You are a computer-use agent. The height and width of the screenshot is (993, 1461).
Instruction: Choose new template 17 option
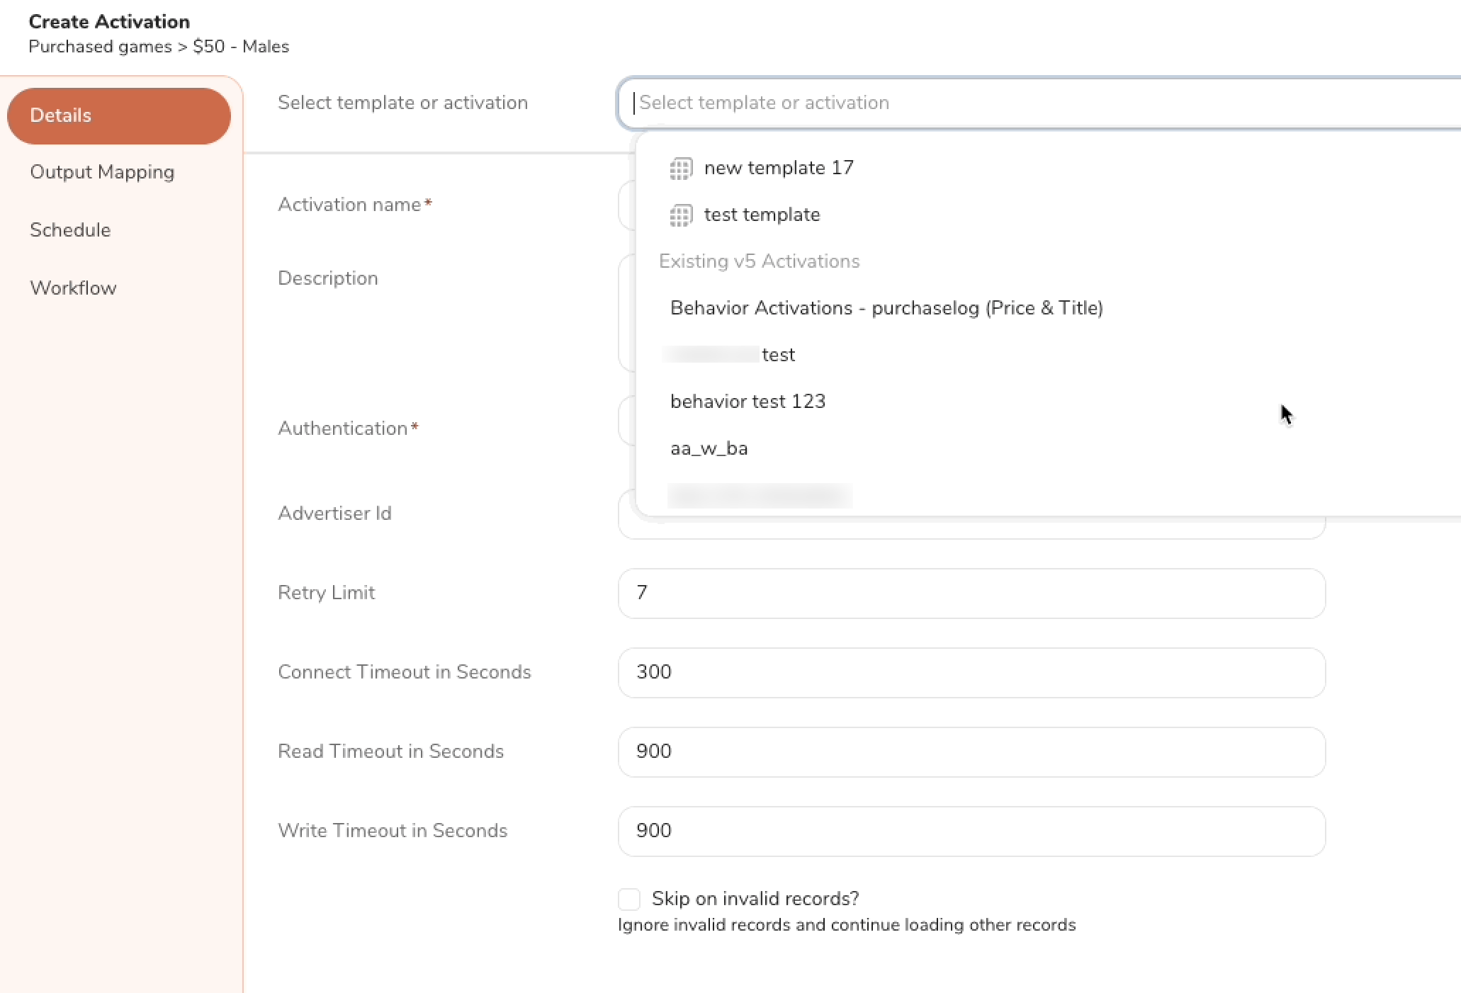point(778,169)
